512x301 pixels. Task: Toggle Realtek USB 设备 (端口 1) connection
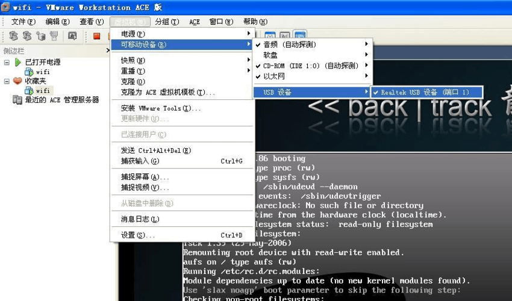(426, 92)
